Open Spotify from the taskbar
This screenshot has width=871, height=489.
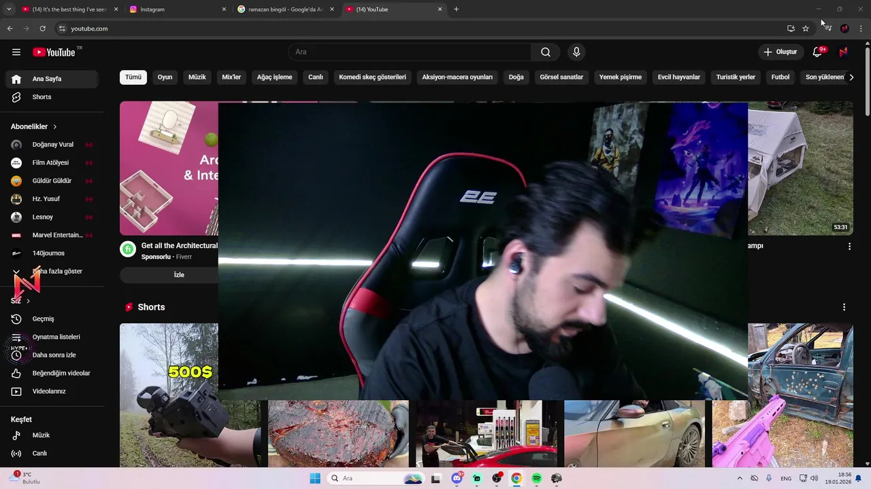(x=536, y=478)
